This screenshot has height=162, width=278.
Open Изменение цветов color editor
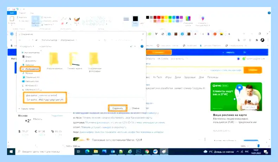click(x=188, y=21)
